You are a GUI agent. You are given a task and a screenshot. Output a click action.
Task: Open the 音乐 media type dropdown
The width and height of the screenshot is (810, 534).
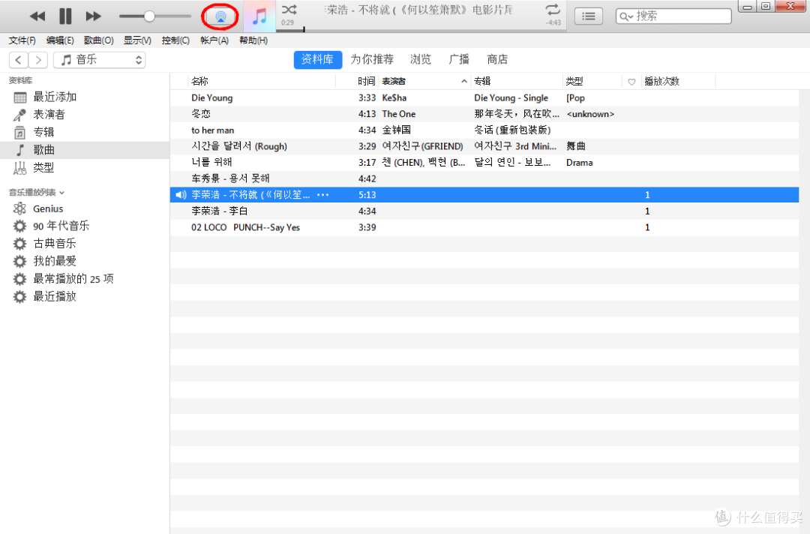[100, 60]
